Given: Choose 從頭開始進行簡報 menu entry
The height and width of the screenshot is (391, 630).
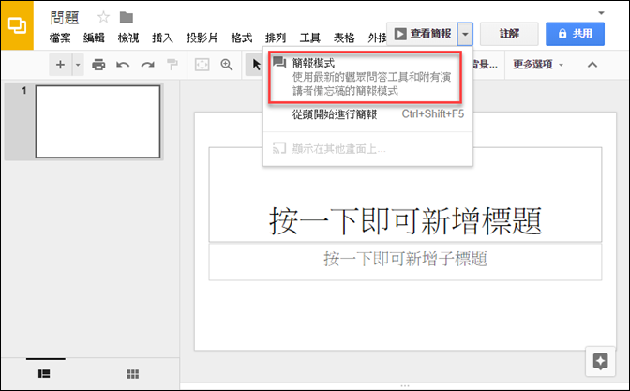Looking at the screenshot, I should (x=367, y=114).
